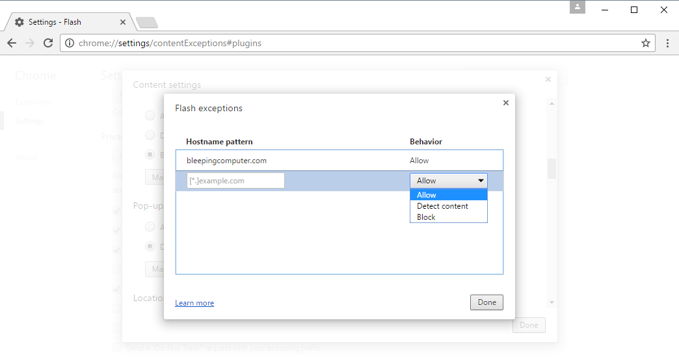
Task: Go back using browser back arrow
Action: coord(12,43)
